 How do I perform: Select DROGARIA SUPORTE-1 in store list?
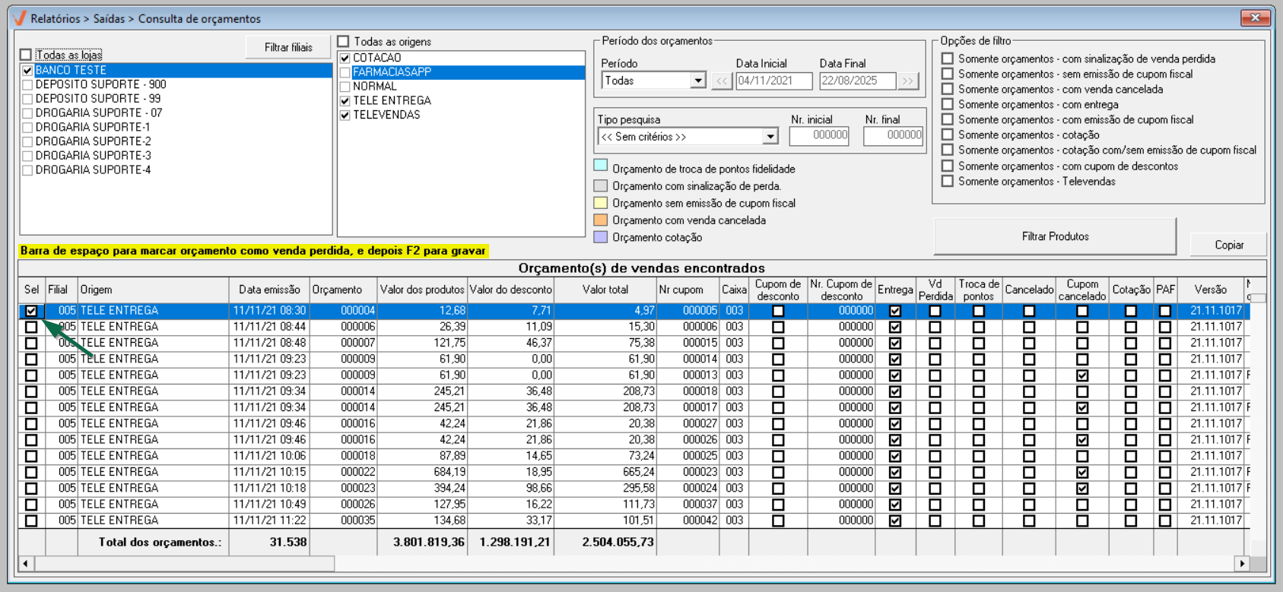pos(92,127)
